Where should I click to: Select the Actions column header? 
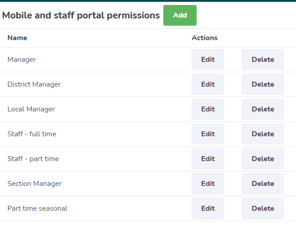[x=205, y=38]
